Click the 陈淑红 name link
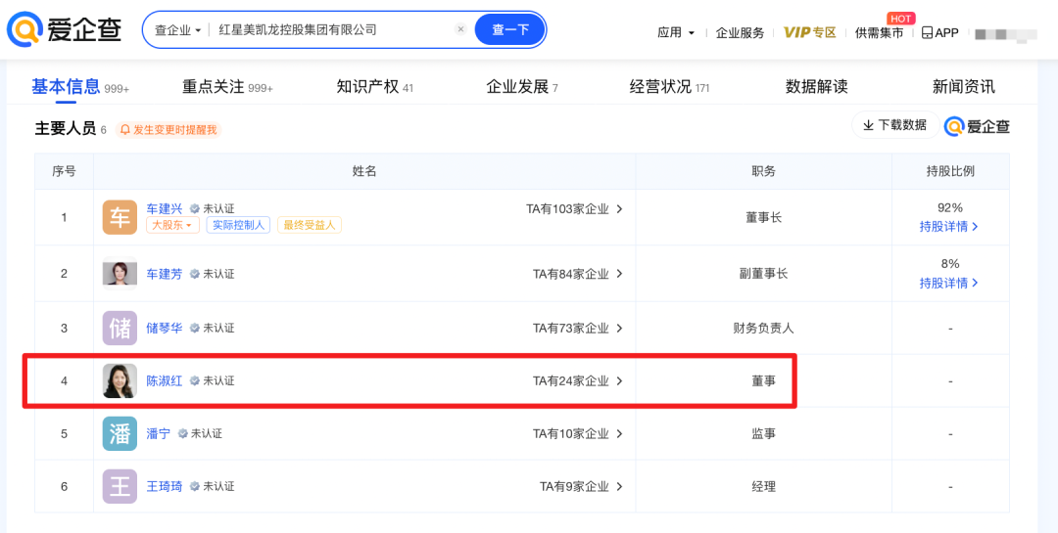Viewport: 1058px width, 533px height. (165, 380)
